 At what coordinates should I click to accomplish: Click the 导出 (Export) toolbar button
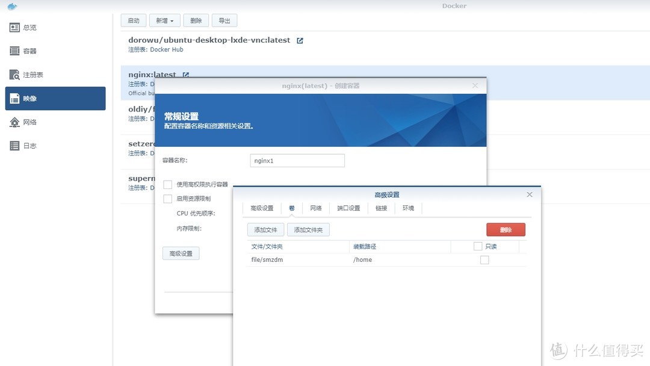pyautogui.click(x=224, y=20)
